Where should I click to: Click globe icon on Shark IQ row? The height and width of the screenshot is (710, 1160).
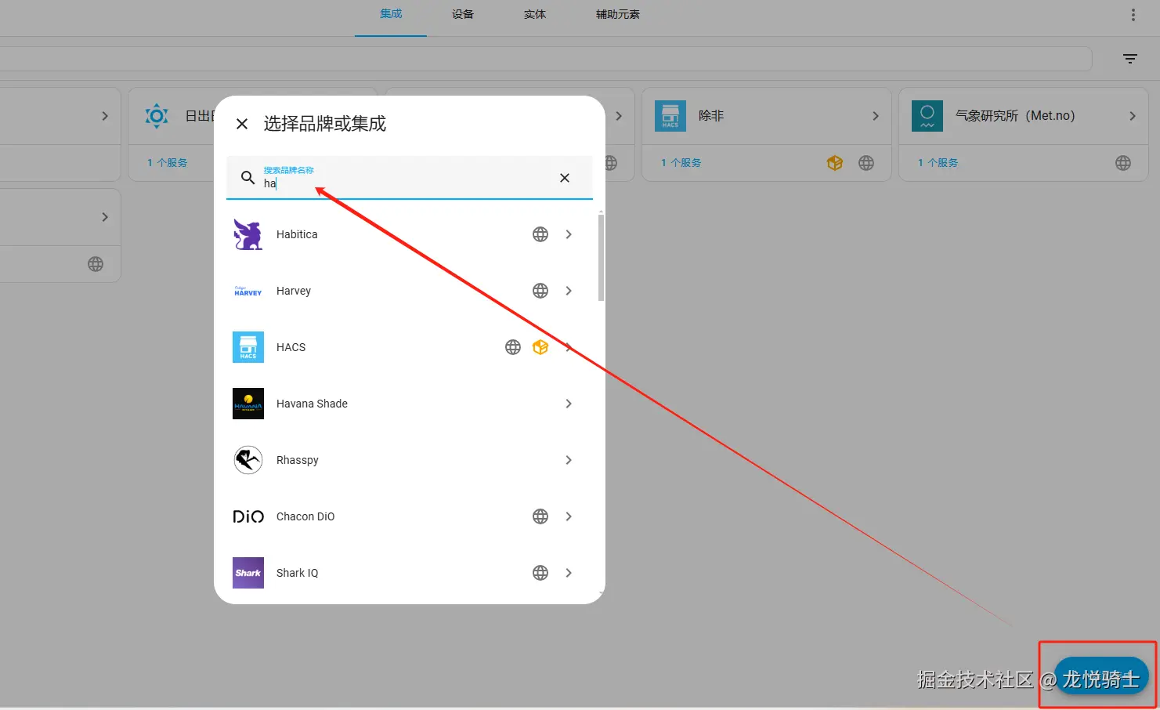[x=540, y=573]
